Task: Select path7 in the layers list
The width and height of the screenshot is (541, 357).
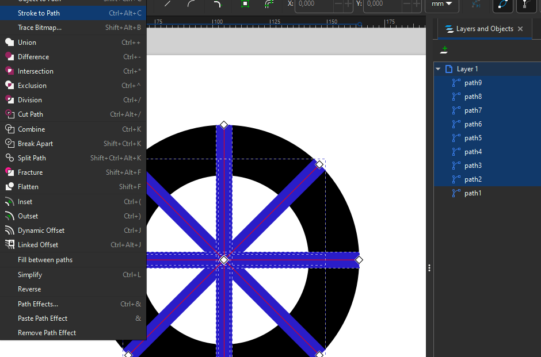Action: click(487, 110)
